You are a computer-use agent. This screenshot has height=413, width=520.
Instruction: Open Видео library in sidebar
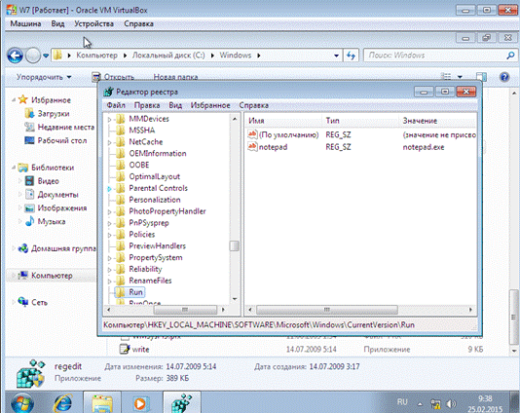[42, 181]
